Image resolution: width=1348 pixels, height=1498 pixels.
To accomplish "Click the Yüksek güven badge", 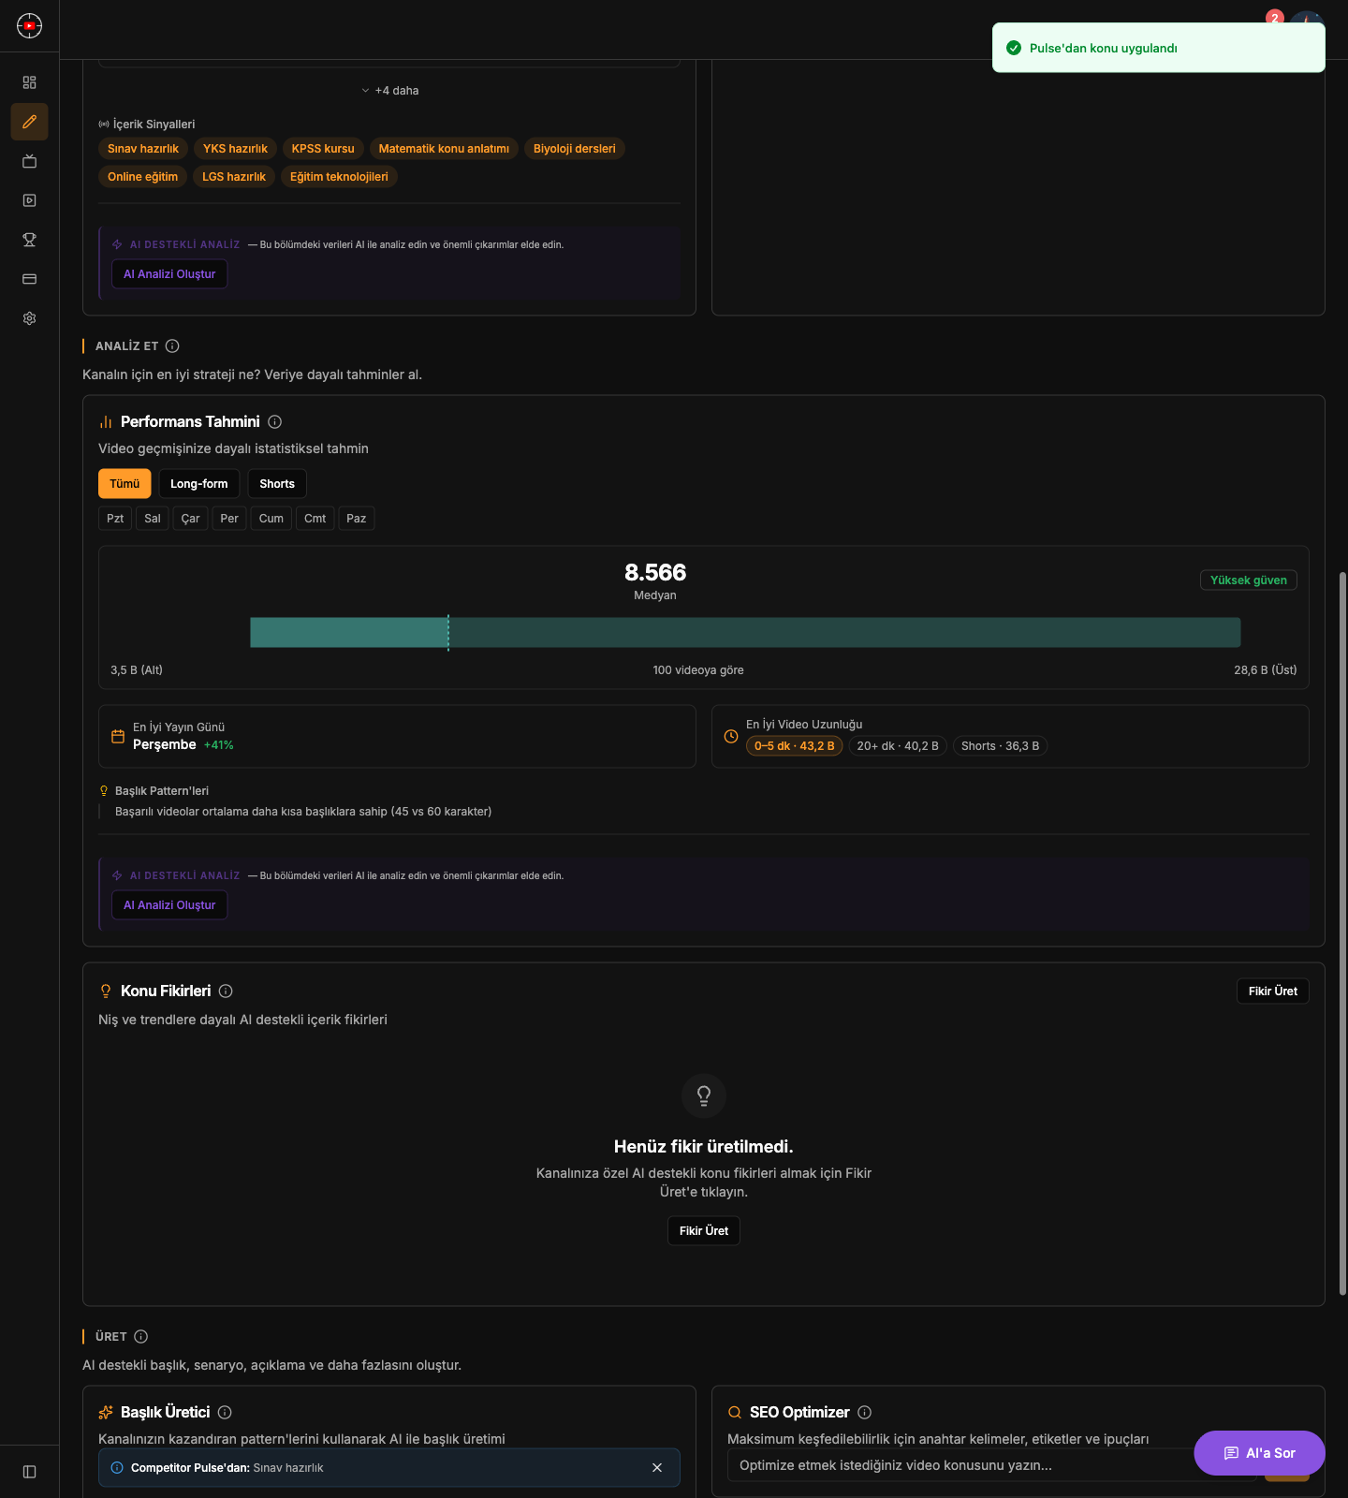I will (1249, 580).
